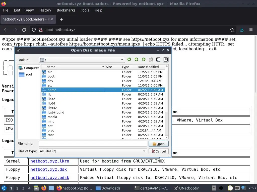Switch to UNetbootin taskbar window
Viewport: 257px width, 192px height.
(186, 188)
